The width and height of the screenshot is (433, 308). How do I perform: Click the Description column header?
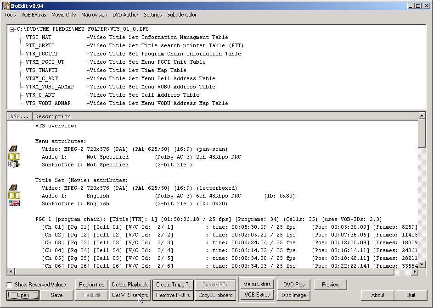[x=225, y=116]
